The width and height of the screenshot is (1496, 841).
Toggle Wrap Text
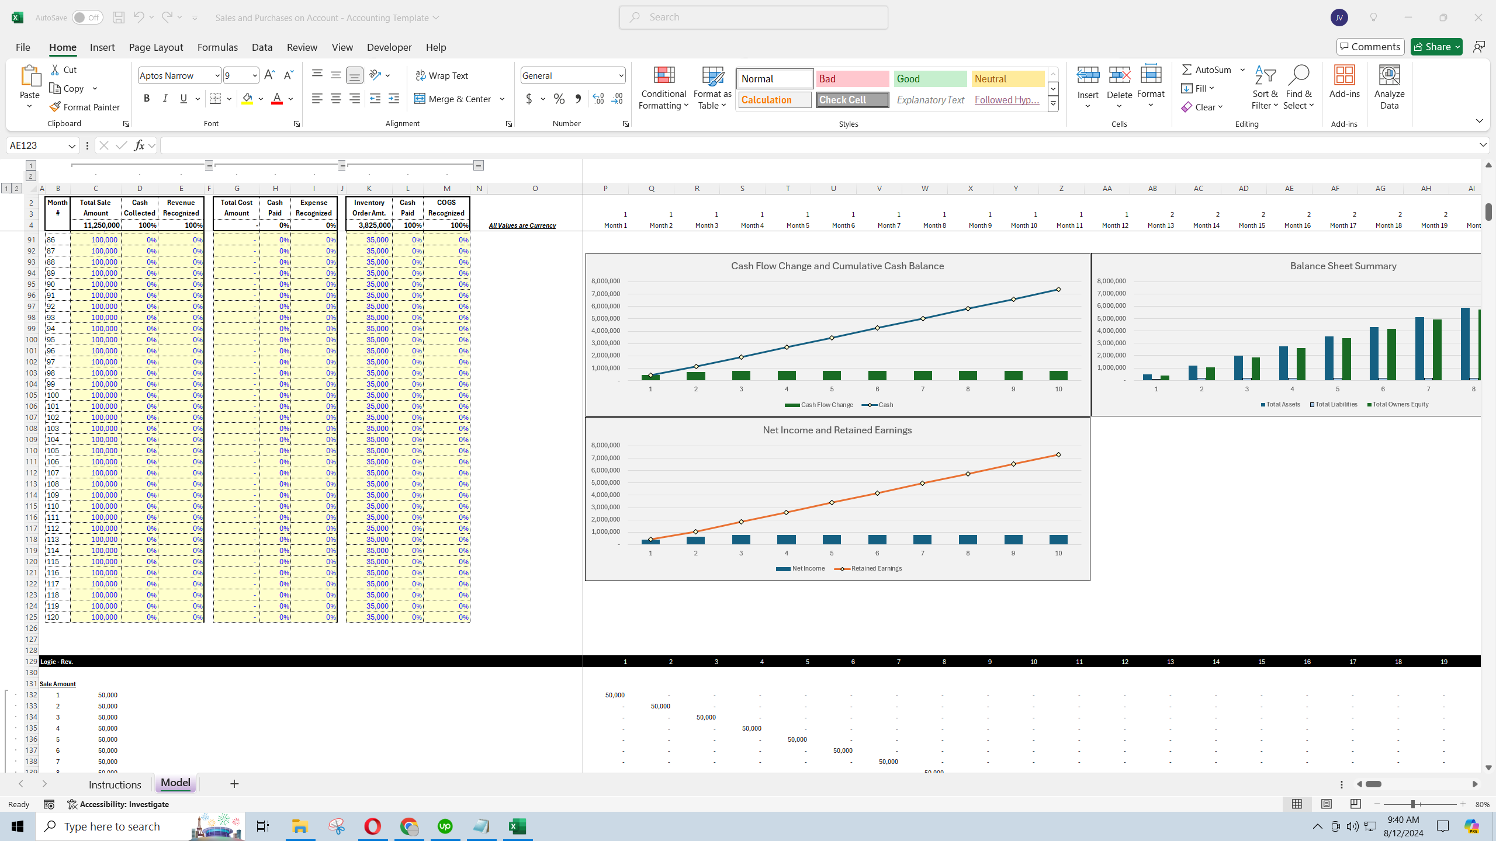click(x=442, y=75)
